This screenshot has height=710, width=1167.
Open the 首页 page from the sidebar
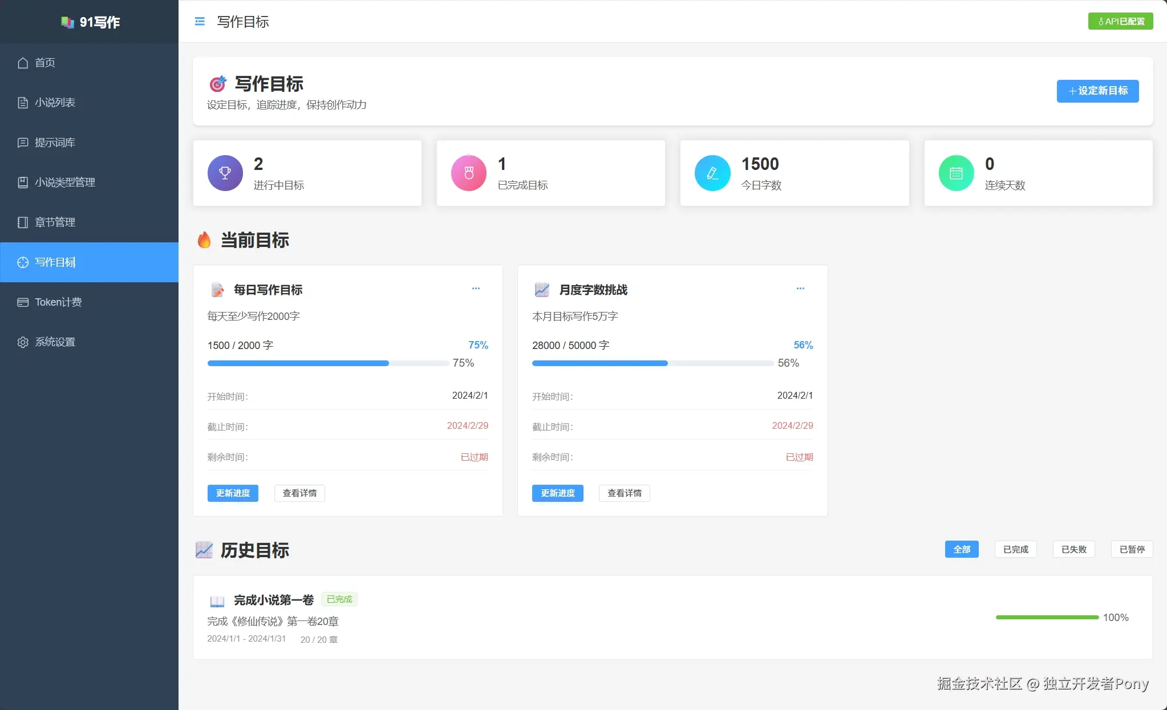pyautogui.click(x=44, y=63)
